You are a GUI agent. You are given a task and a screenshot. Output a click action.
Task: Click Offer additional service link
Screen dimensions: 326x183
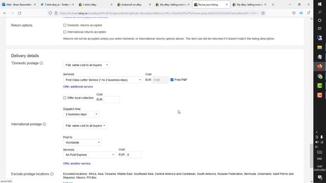coord(78,87)
